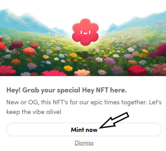Click the large red flower in the bottom right
This screenshot has height=151, width=166.
(x=137, y=70)
